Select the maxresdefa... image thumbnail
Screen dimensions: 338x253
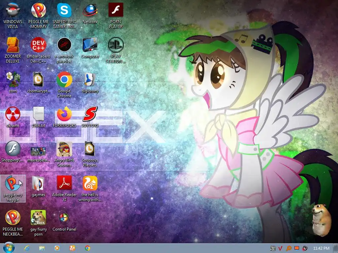pos(38,154)
